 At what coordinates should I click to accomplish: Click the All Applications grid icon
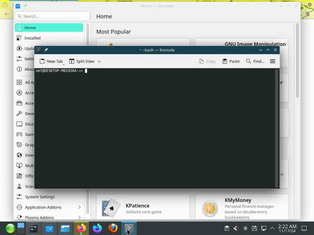[19, 82]
